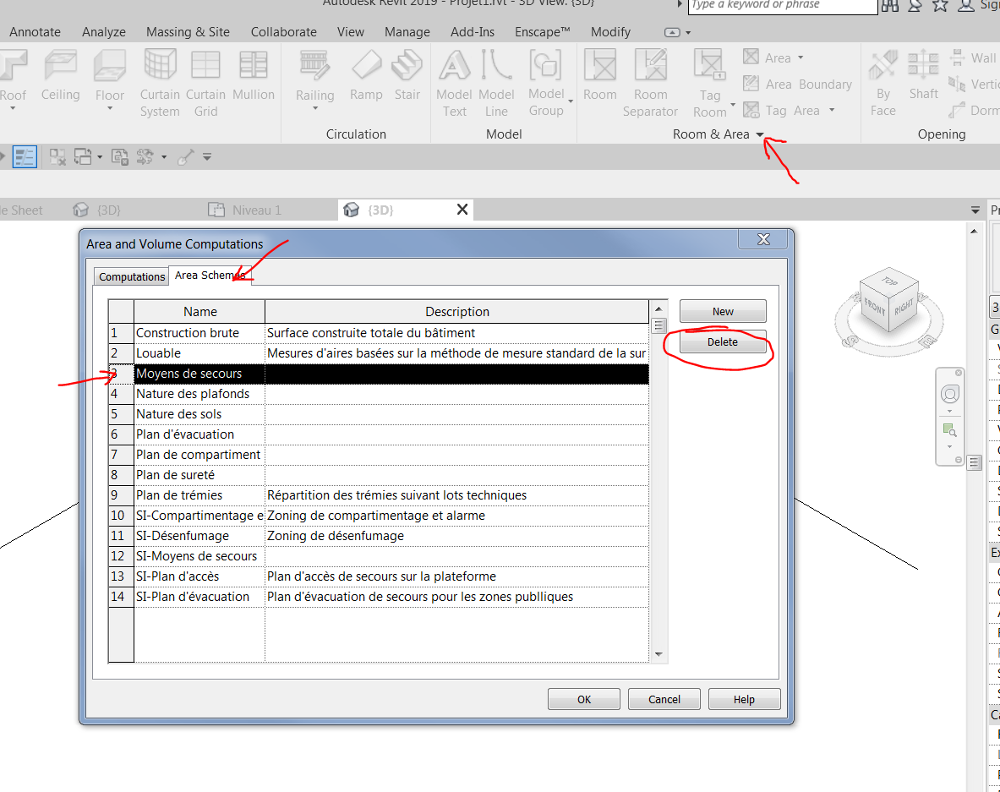This screenshot has height=792, width=1000.
Task: Select the Stair tool
Action: point(407,75)
